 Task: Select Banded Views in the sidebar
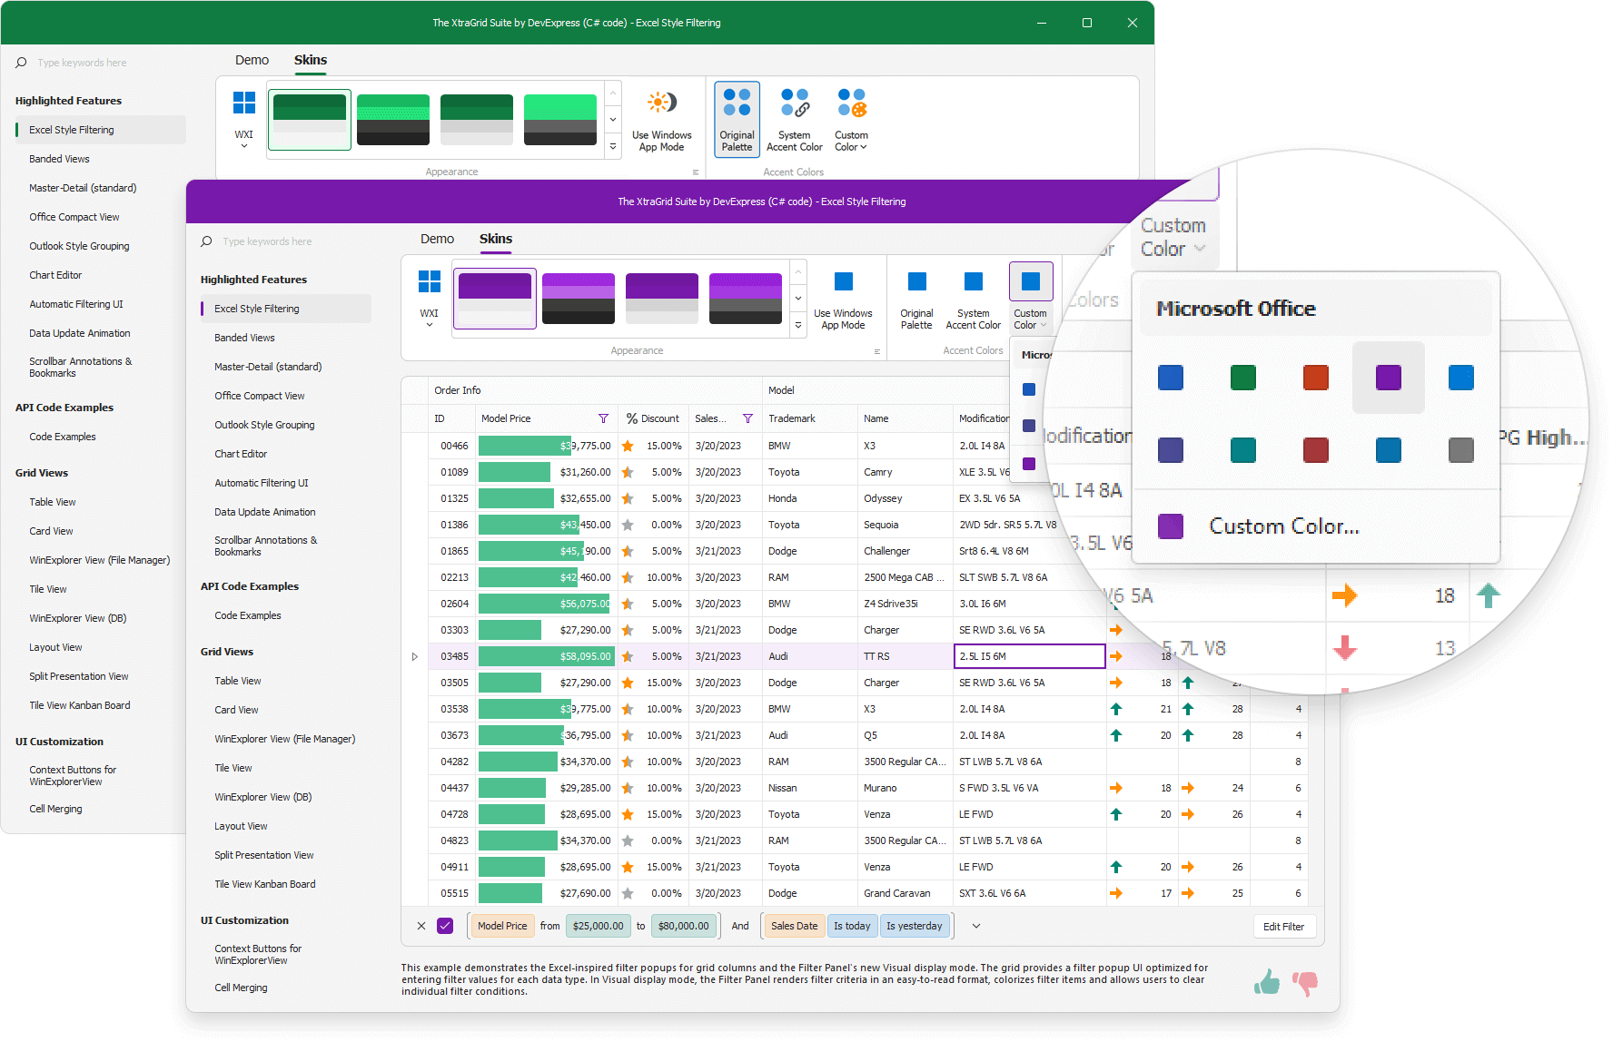(x=243, y=337)
